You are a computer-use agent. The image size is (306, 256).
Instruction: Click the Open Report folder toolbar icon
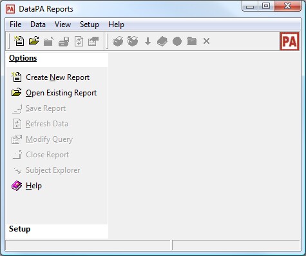click(x=34, y=41)
